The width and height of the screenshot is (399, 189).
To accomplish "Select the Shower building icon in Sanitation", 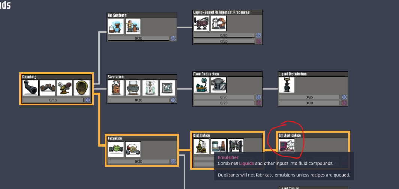I will click(150, 88).
